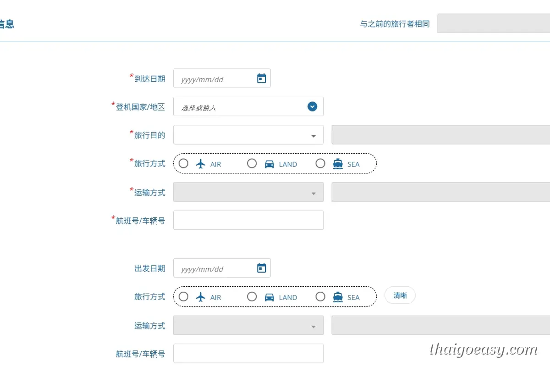Click the departure car LAND icon
This screenshot has width=550, height=367.
tap(269, 297)
